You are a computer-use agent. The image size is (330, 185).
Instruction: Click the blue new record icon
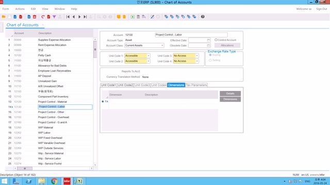tap(29, 17)
